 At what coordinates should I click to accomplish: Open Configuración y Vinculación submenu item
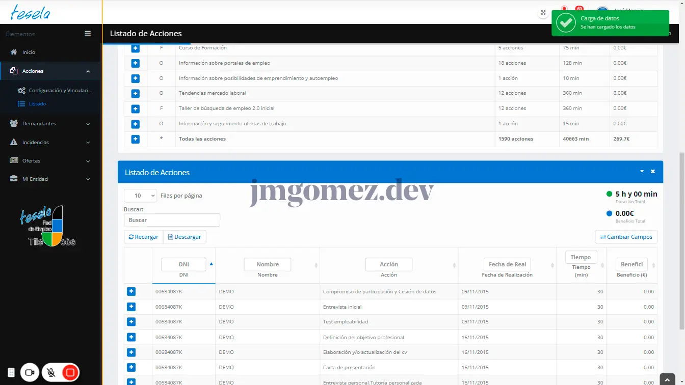60,91
